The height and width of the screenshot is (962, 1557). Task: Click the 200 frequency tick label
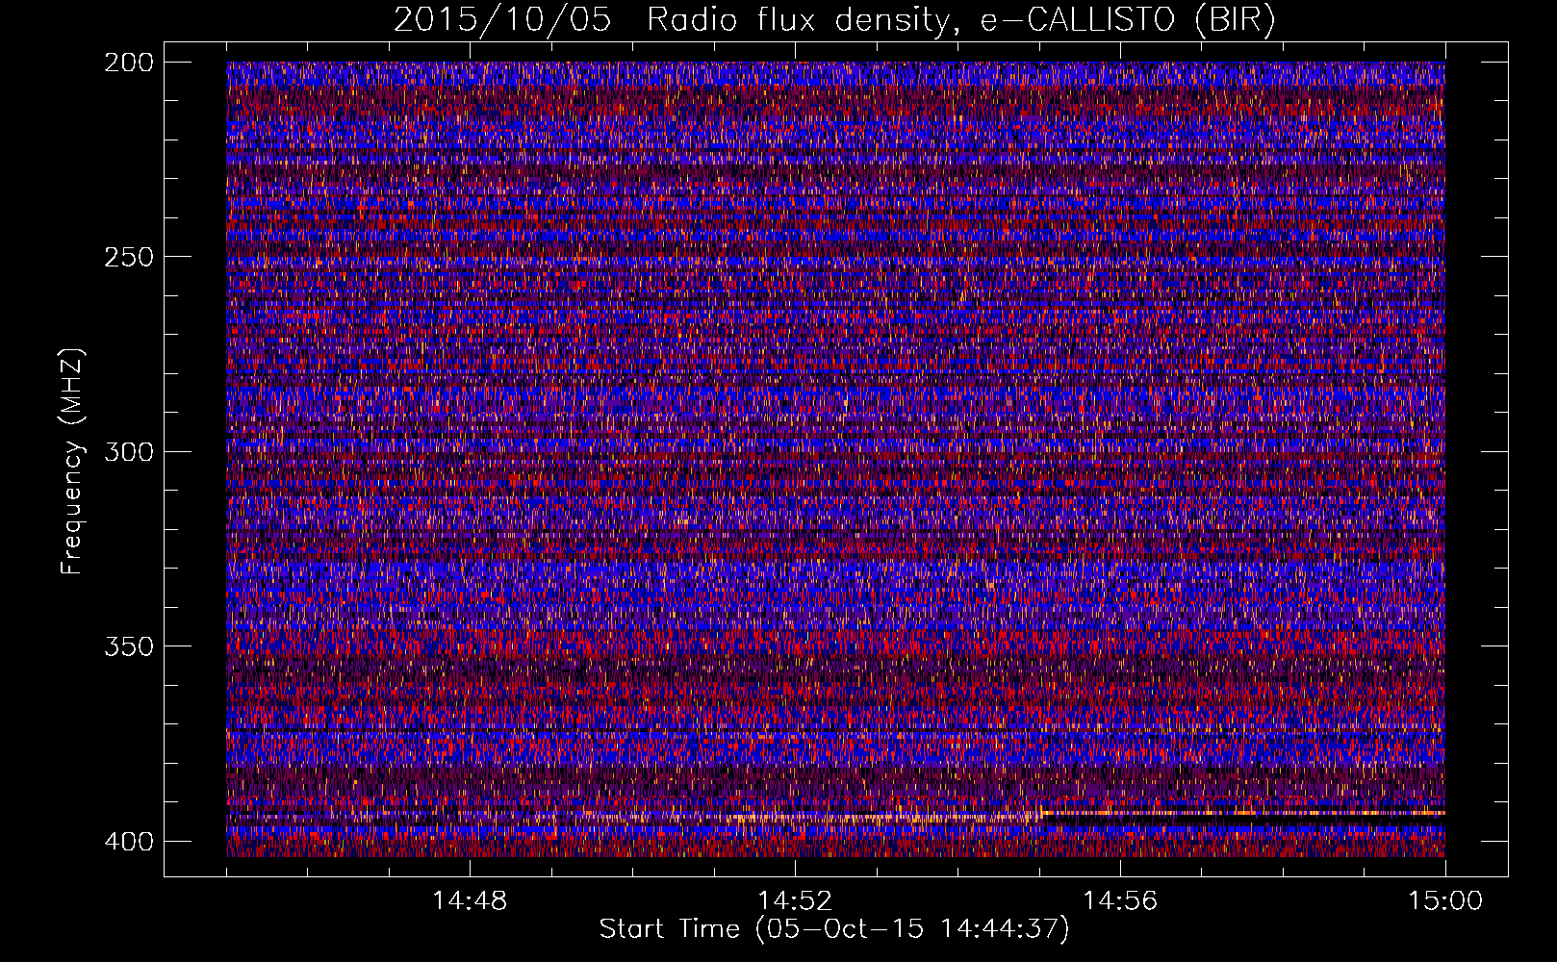pyautogui.click(x=128, y=63)
